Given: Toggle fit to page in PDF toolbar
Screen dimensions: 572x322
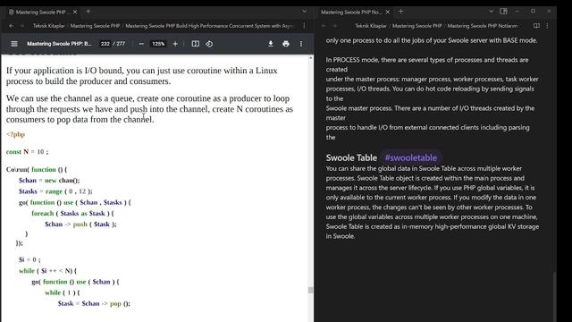Looking at the screenshot, I should click(x=196, y=44).
